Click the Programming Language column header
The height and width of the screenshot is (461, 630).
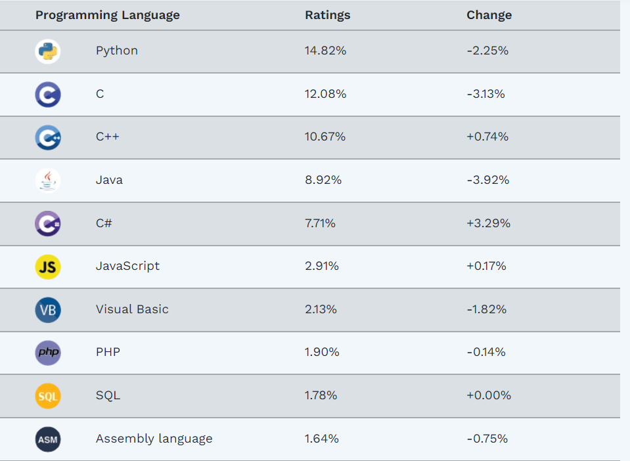[x=107, y=15]
